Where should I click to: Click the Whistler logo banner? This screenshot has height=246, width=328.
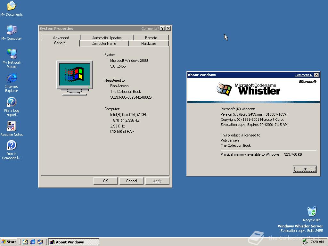(x=253, y=90)
